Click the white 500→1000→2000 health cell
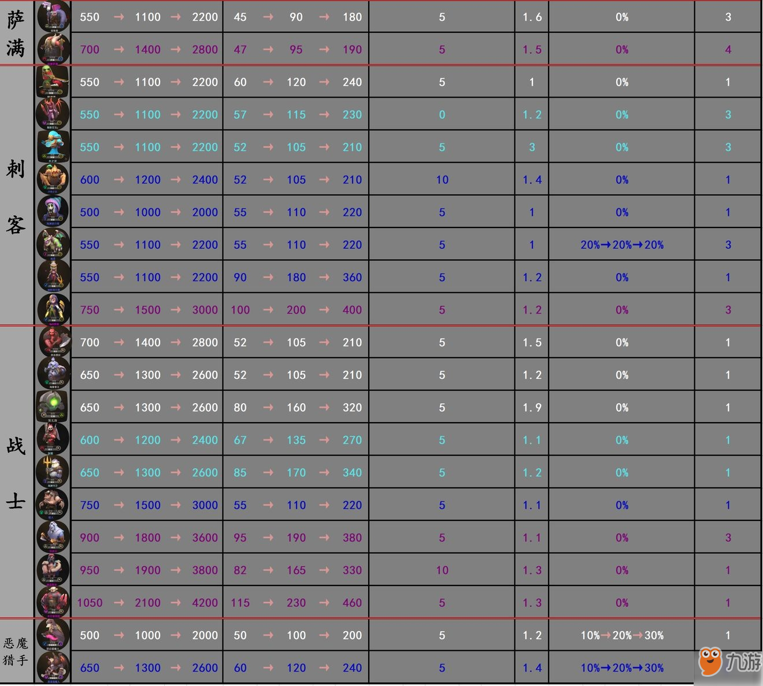Image resolution: width=763 pixels, height=686 pixels. 149,635
